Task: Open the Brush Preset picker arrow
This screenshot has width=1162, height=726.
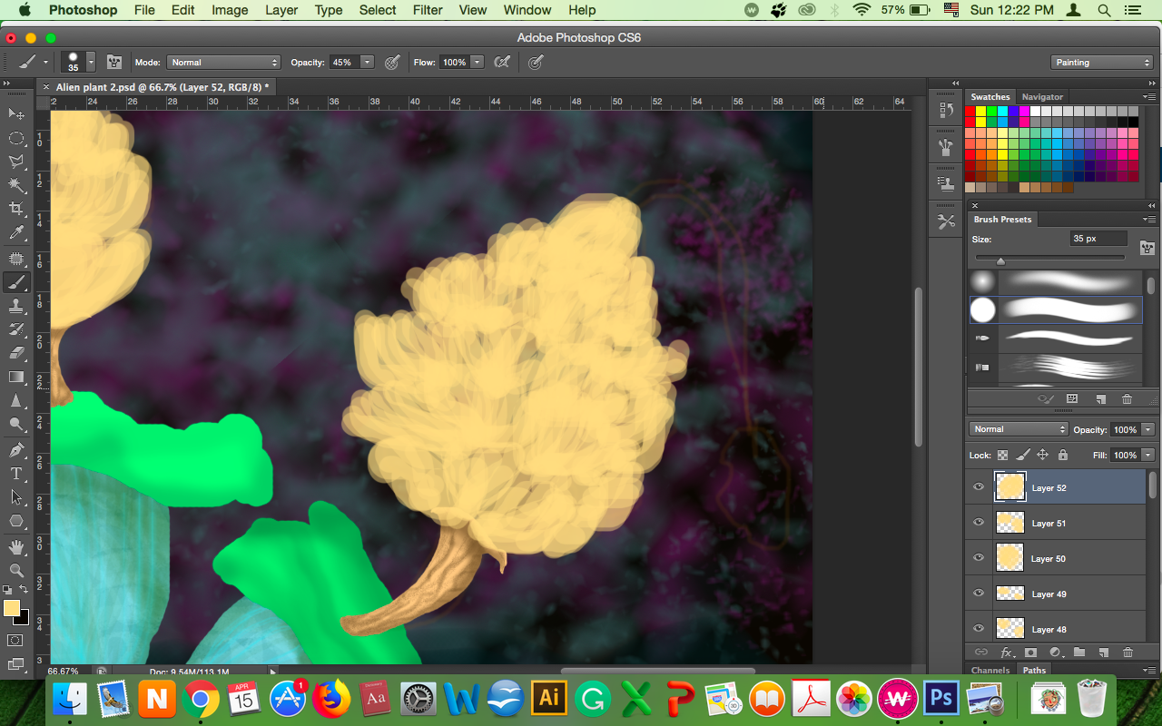Action: 91,63
